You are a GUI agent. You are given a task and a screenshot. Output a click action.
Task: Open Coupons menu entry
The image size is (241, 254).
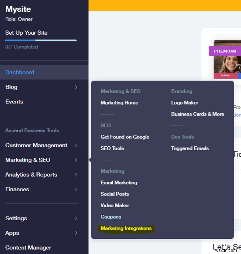coord(111,217)
